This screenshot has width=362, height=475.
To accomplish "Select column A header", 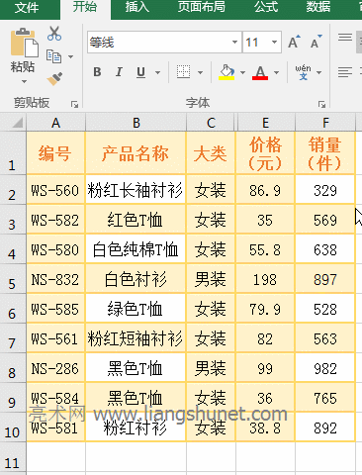I will coord(55,123).
